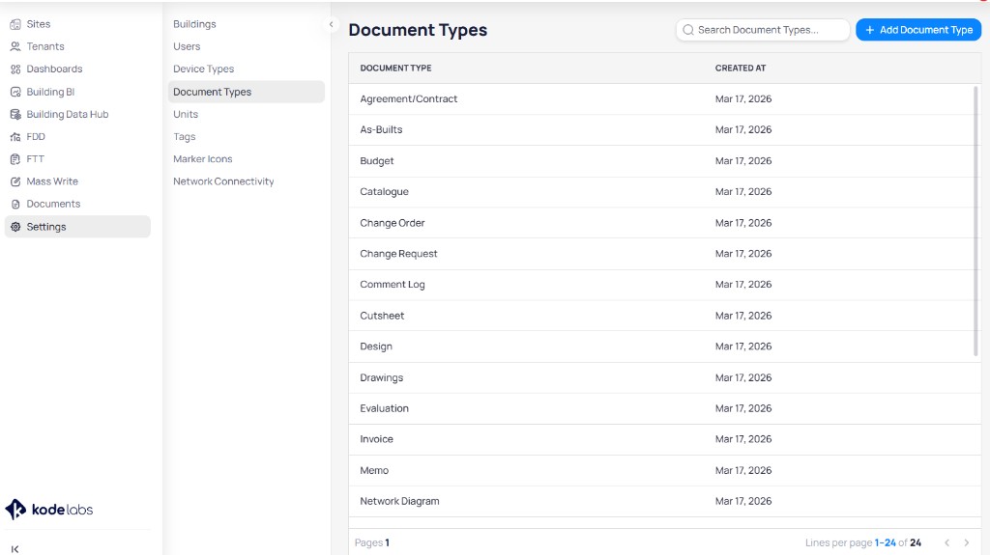
Task: Select the Network Diagram row
Action: click(x=665, y=501)
